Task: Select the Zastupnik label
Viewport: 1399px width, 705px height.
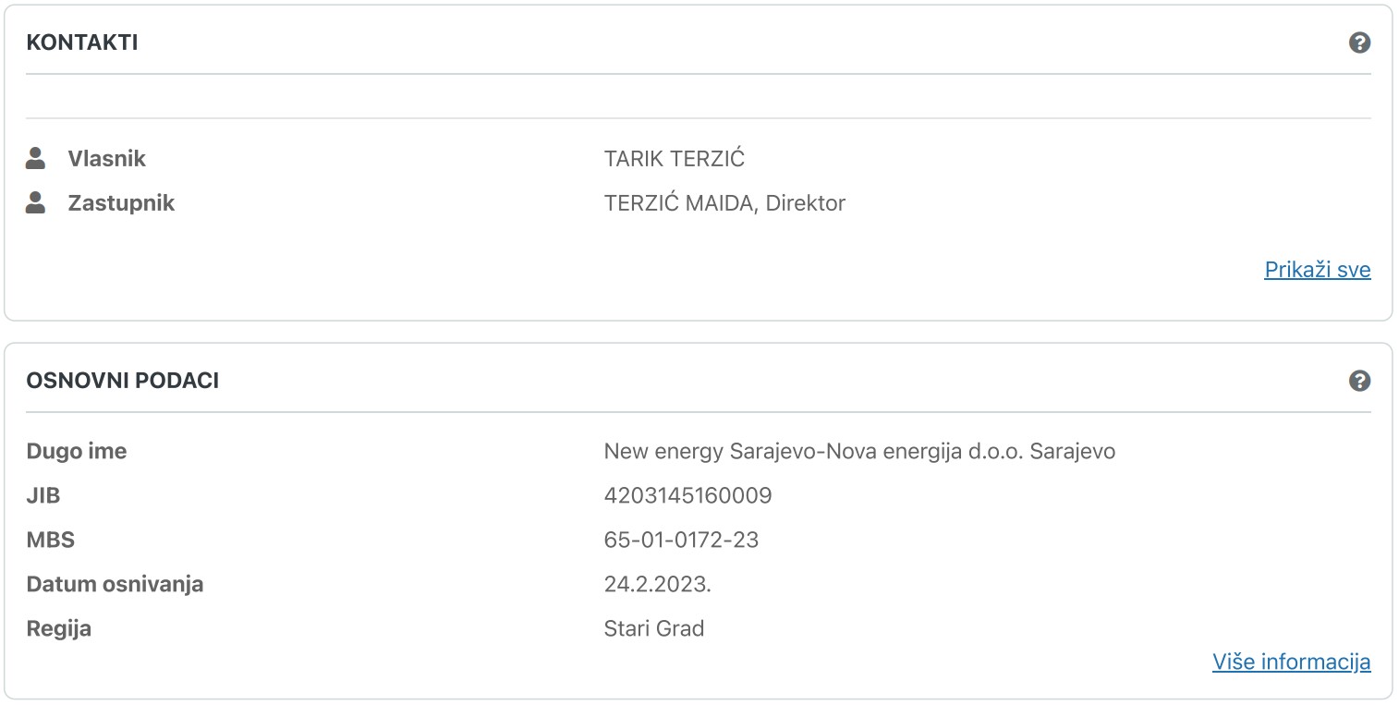Action: (x=121, y=203)
